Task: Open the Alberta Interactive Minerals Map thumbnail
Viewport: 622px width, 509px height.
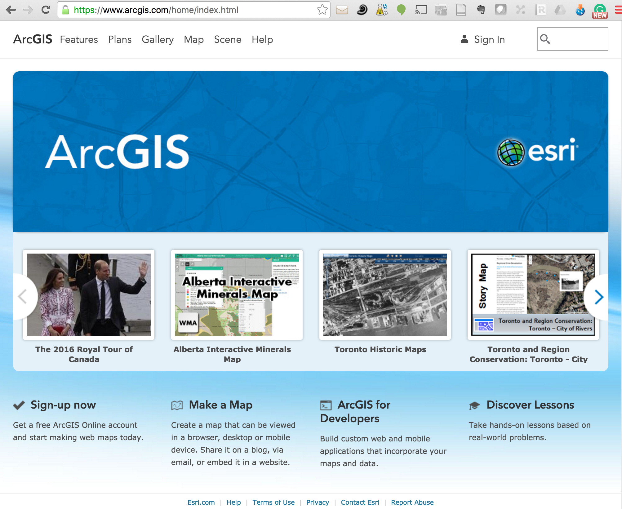Action: [237, 295]
